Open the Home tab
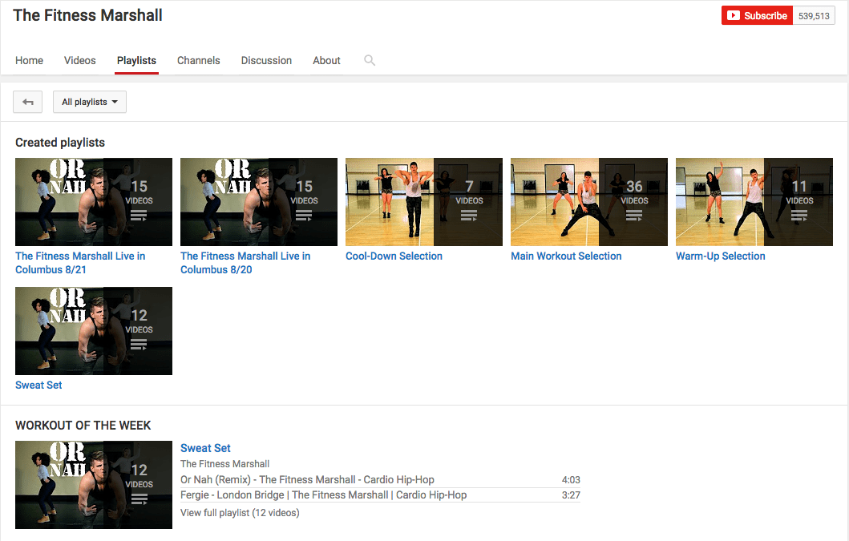The image size is (849, 541). click(30, 60)
